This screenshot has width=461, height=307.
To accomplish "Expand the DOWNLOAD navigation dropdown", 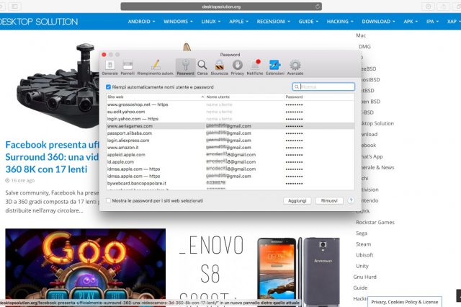I will (378, 22).
